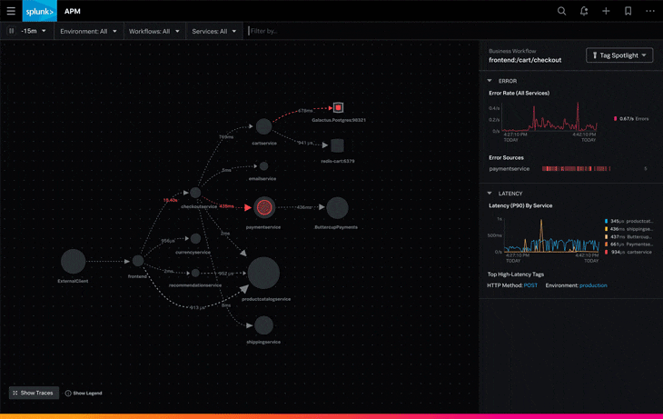This screenshot has height=419, width=663.
Task: Toggle Show Legend on the map
Action: click(84, 394)
